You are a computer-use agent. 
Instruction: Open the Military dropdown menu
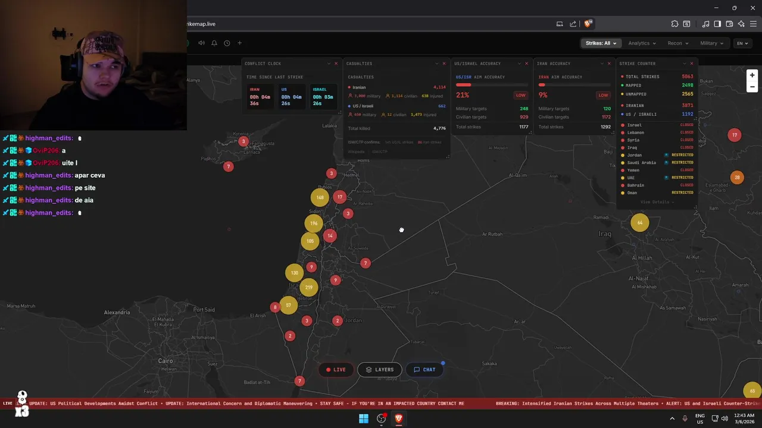pyautogui.click(x=711, y=43)
